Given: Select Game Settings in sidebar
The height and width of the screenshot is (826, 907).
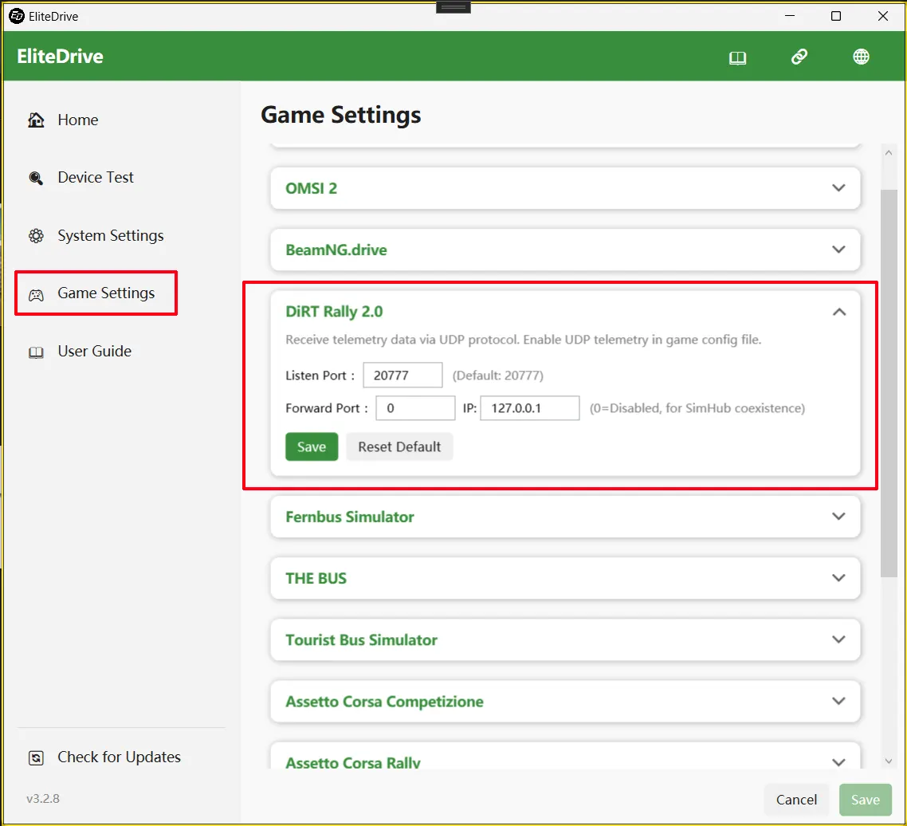Looking at the screenshot, I should [106, 293].
